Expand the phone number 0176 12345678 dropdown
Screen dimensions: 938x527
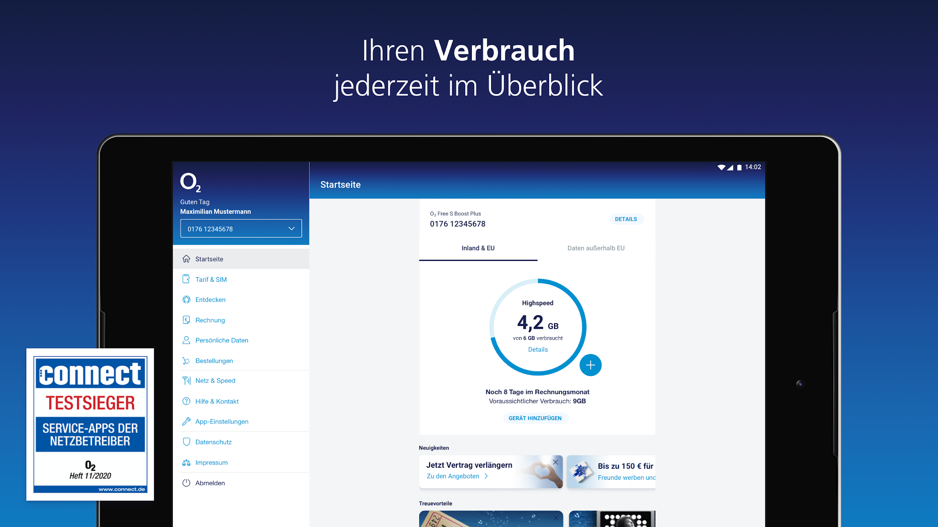click(240, 229)
